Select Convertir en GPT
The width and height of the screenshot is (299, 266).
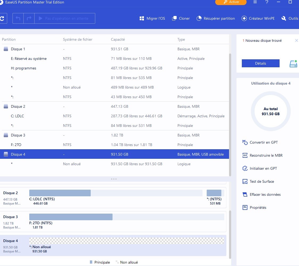pos(263,142)
